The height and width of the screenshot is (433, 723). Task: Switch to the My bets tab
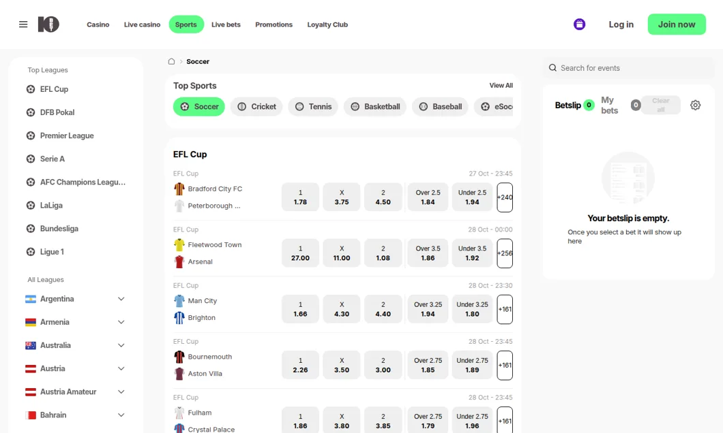(620, 106)
